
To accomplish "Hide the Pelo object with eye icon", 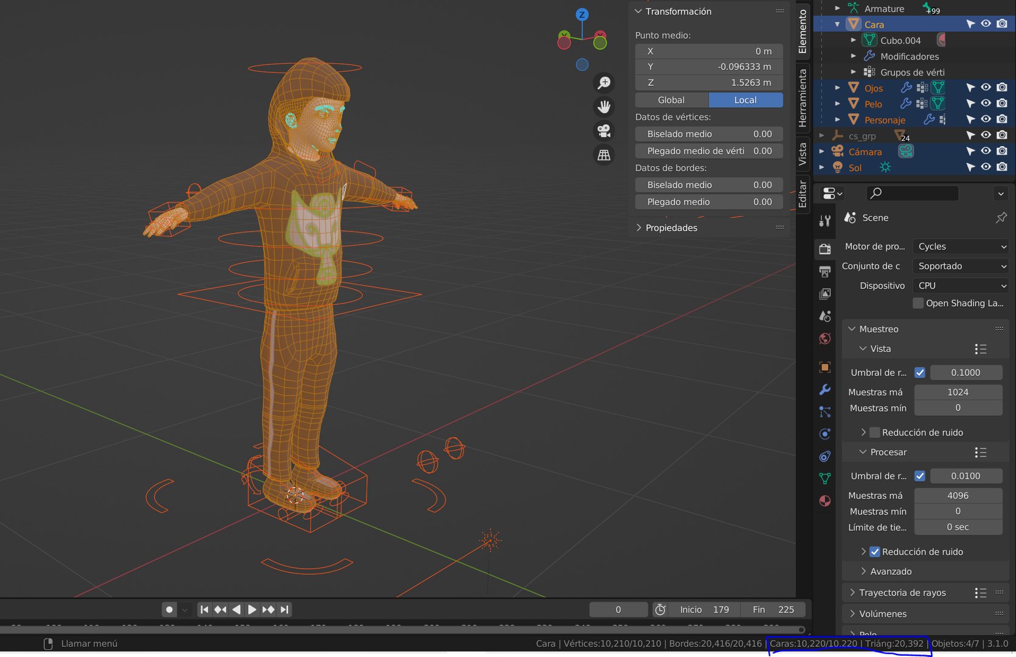I will 986,103.
